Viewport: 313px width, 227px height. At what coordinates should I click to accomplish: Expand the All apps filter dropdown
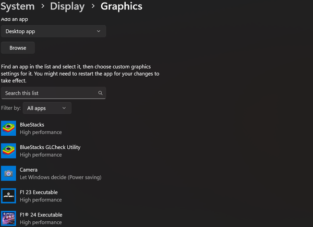pos(47,108)
